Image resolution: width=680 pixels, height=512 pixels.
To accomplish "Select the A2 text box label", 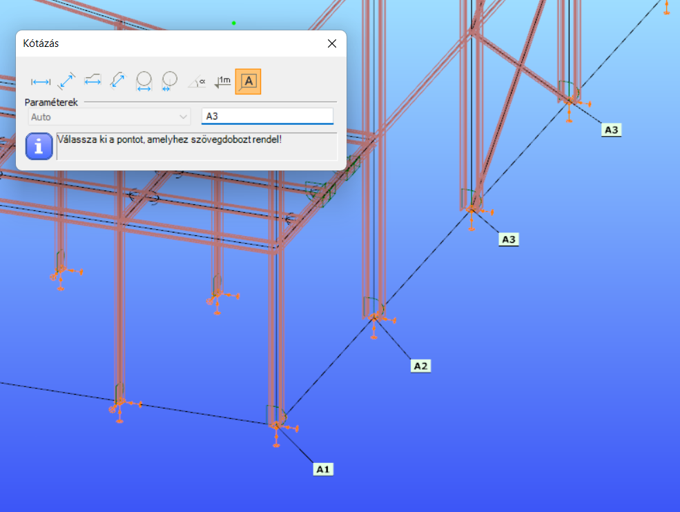I will click(x=420, y=366).
